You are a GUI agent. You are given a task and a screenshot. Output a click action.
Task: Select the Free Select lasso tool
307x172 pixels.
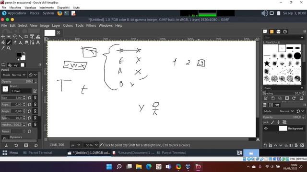(x=14, y=36)
